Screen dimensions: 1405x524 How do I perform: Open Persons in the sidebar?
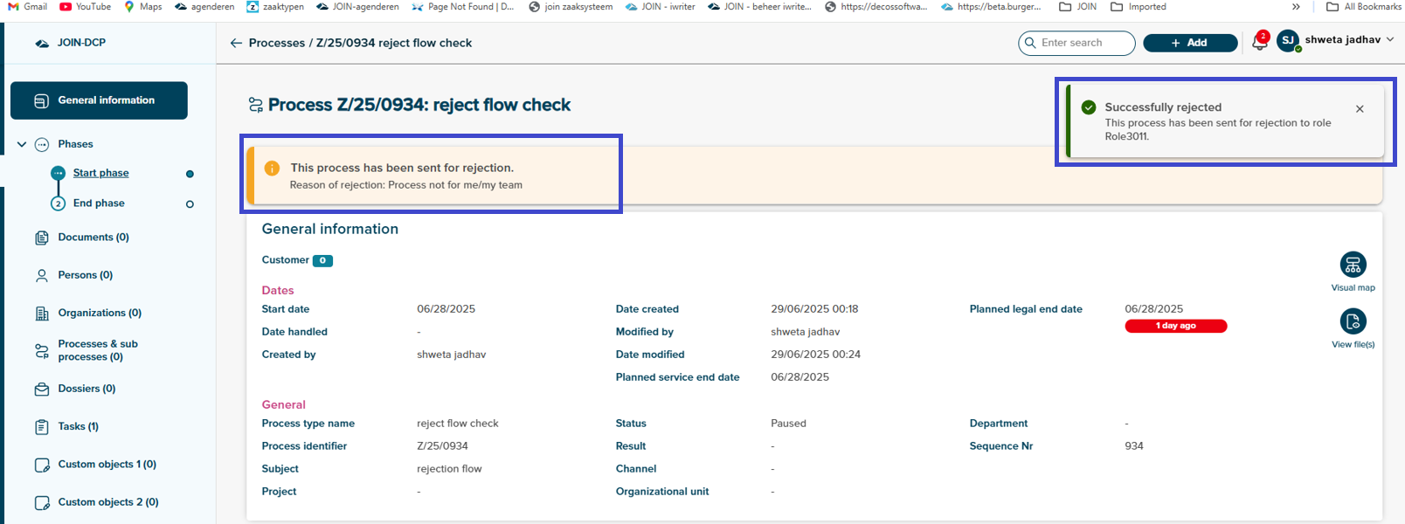(x=85, y=275)
